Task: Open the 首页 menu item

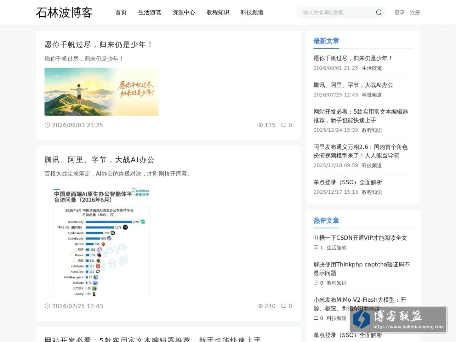Action: click(x=121, y=13)
